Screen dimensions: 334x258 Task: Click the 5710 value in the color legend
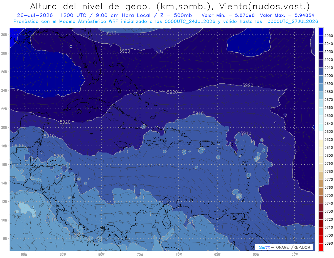point(329,227)
